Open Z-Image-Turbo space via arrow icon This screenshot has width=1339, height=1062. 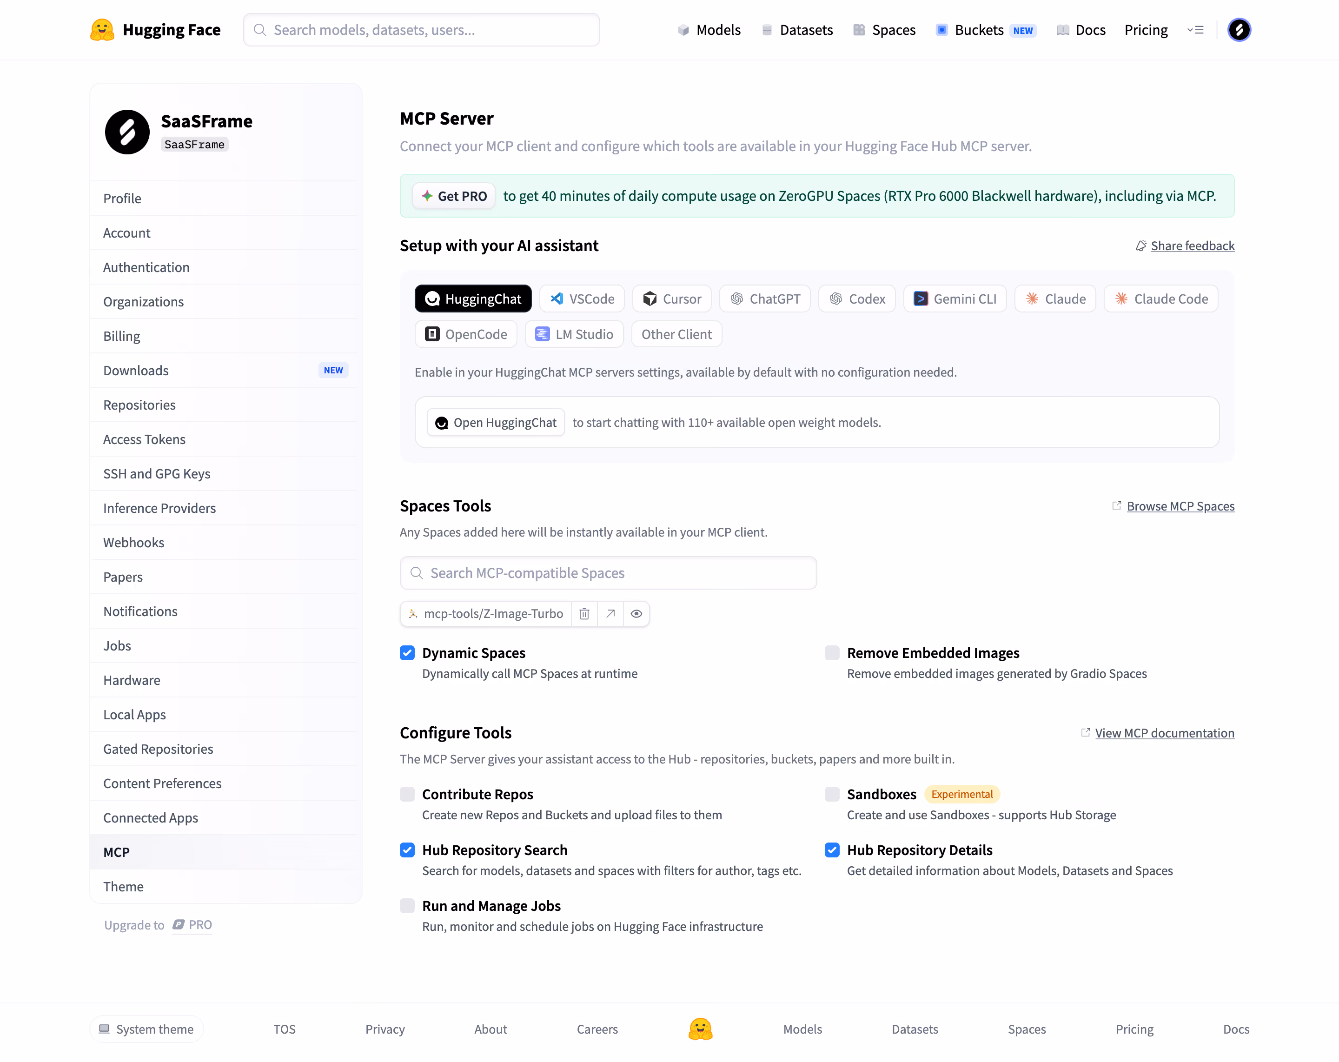610,614
